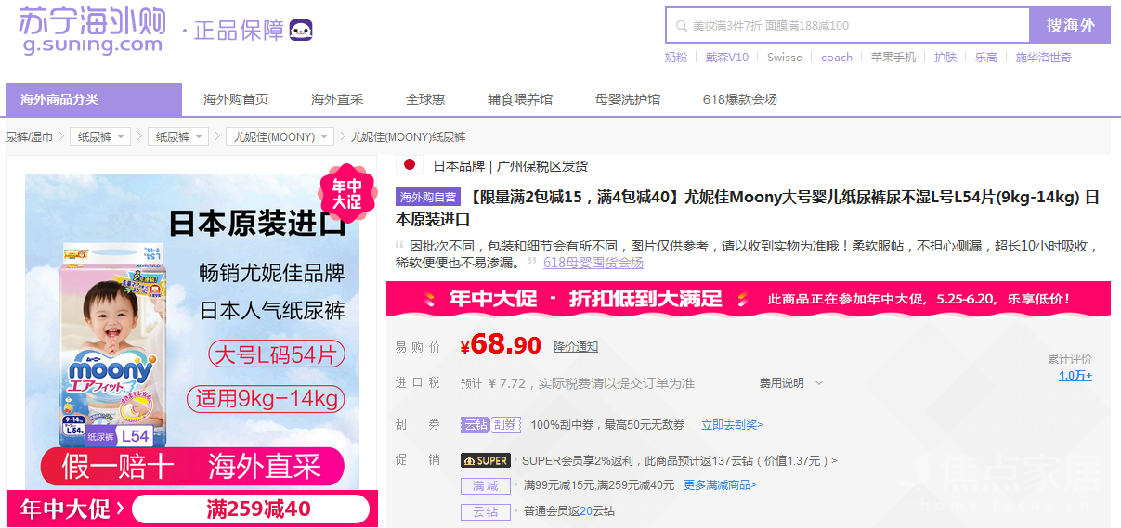This screenshot has height=528, width=1121.
Task: Click the mascot face icon beside 正品保障
Action: pyautogui.click(x=301, y=31)
